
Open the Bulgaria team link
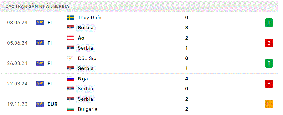point(88,109)
